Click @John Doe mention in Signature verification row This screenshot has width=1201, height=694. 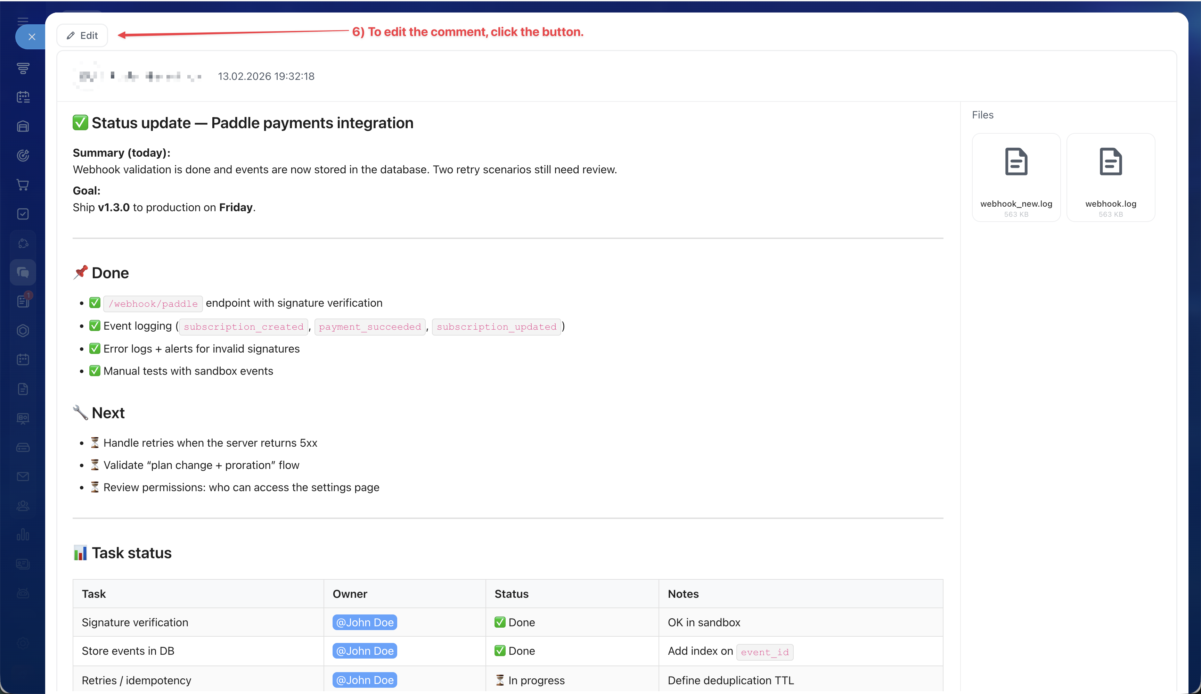(x=365, y=622)
